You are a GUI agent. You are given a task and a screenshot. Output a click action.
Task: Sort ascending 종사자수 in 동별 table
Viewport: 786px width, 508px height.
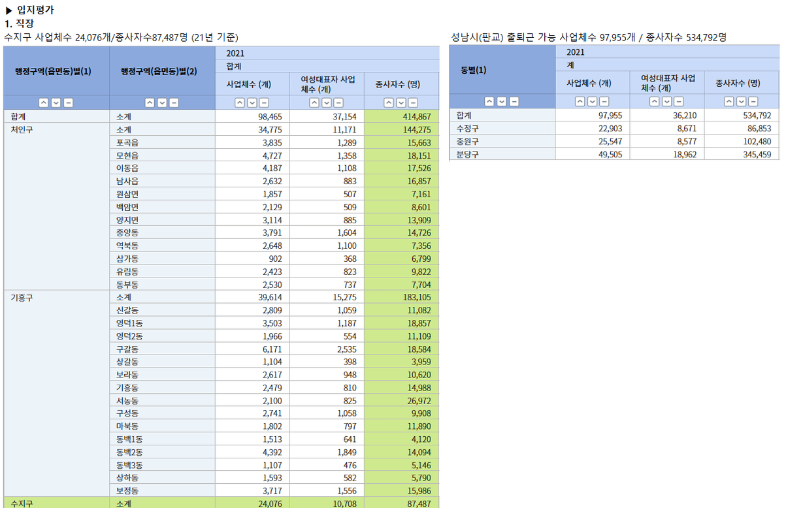point(729,101)
